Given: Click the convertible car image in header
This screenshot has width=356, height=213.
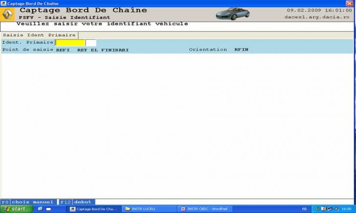Looking at the screenshot, I should point(233,14).
